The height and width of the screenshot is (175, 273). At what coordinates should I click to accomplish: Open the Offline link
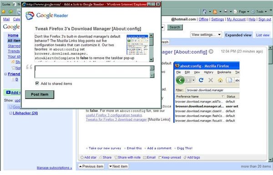click(x=203, y=19)
